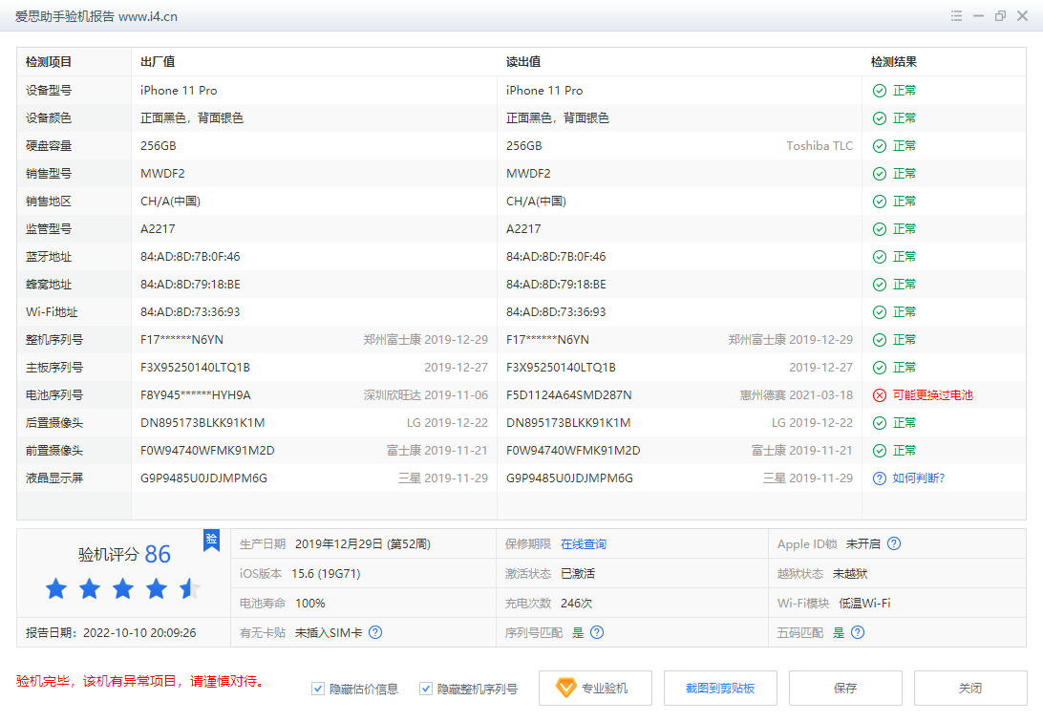Maximize the 验机报告 window

click(1000, 16)
